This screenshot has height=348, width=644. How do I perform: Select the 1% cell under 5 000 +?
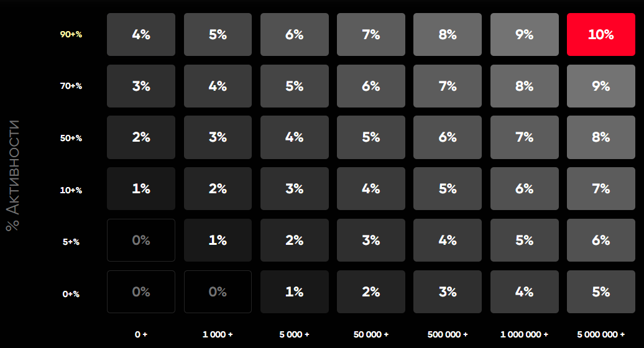click(295, 292)
